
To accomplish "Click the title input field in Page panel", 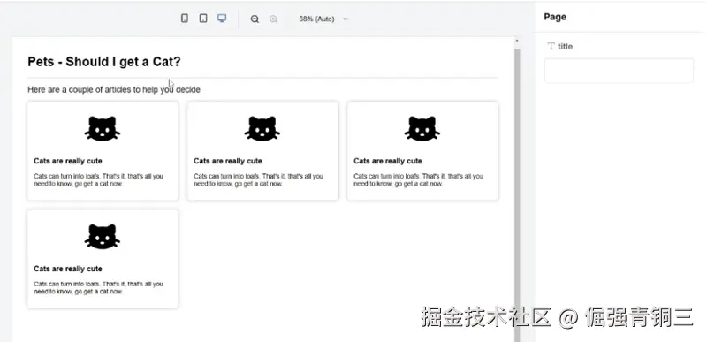I will (619, 71).
